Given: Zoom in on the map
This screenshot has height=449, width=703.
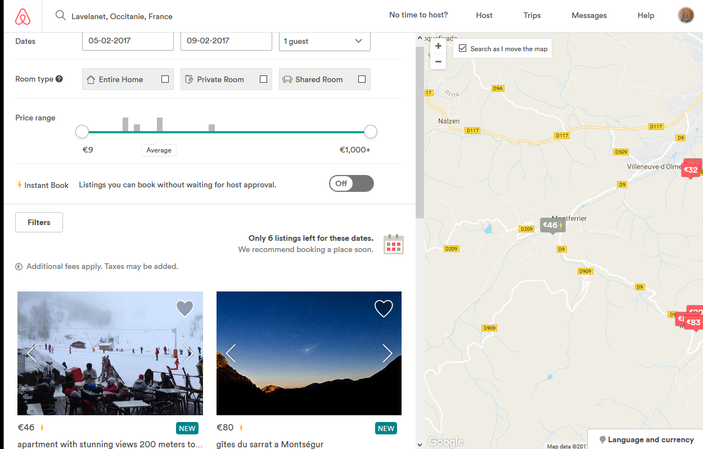Looking at the screenshot, I should click(438, 46).
